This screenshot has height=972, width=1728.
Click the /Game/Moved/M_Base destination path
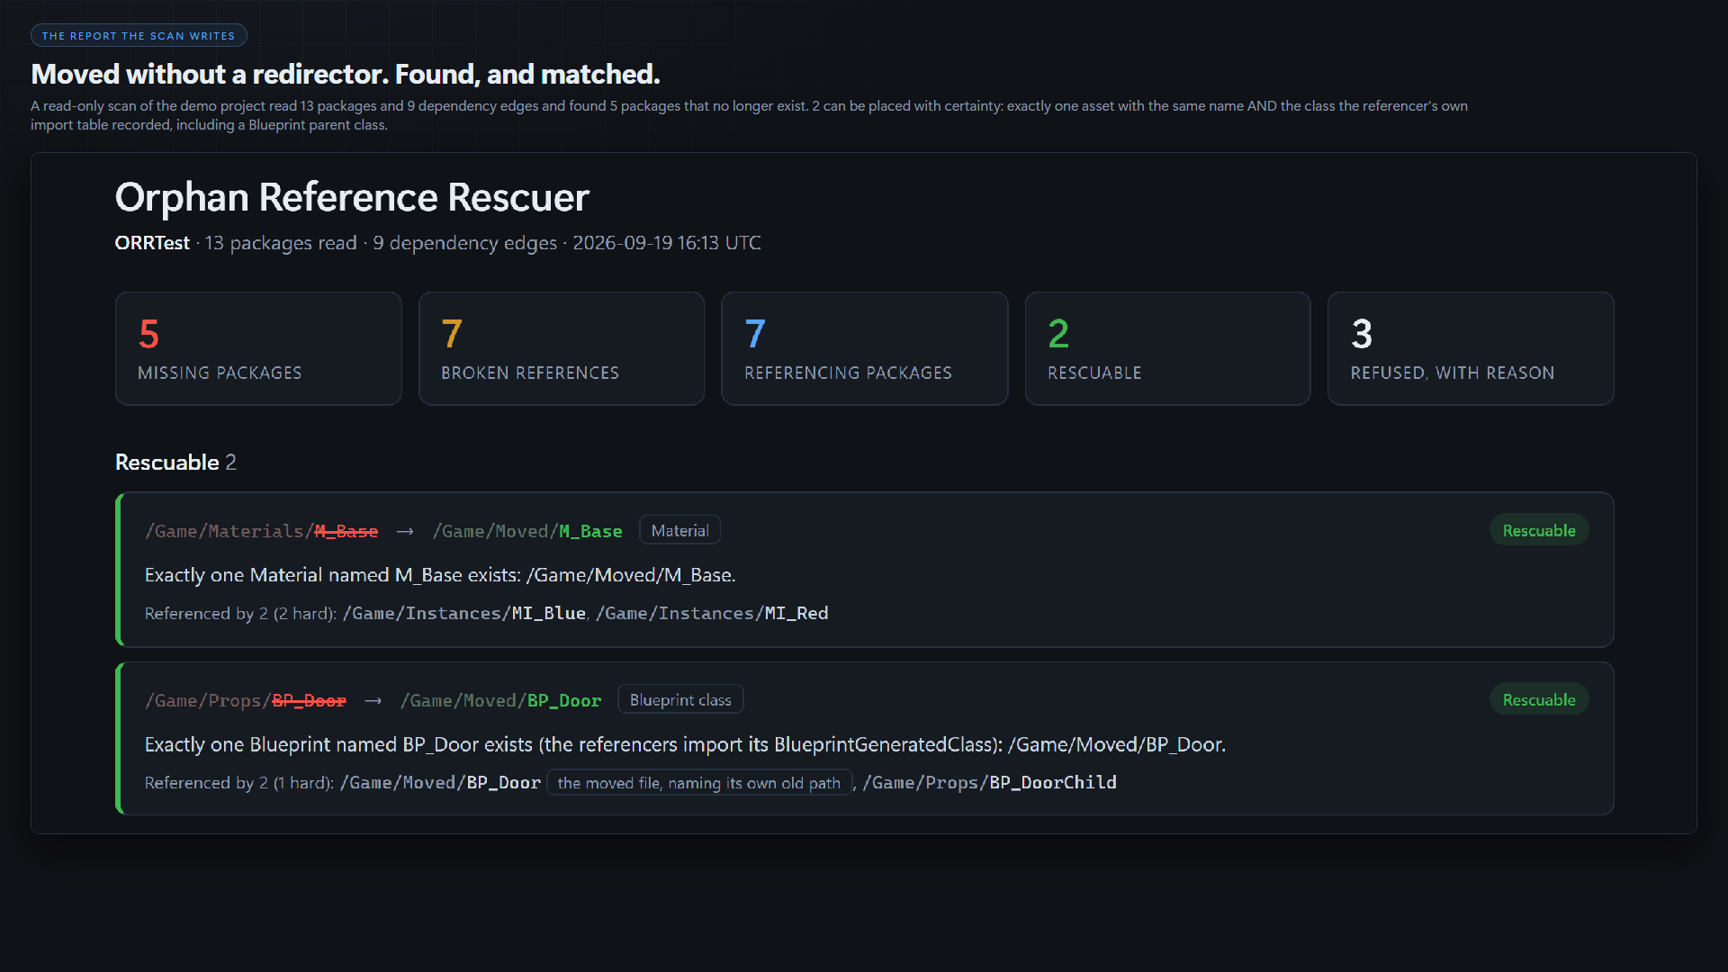527,531
